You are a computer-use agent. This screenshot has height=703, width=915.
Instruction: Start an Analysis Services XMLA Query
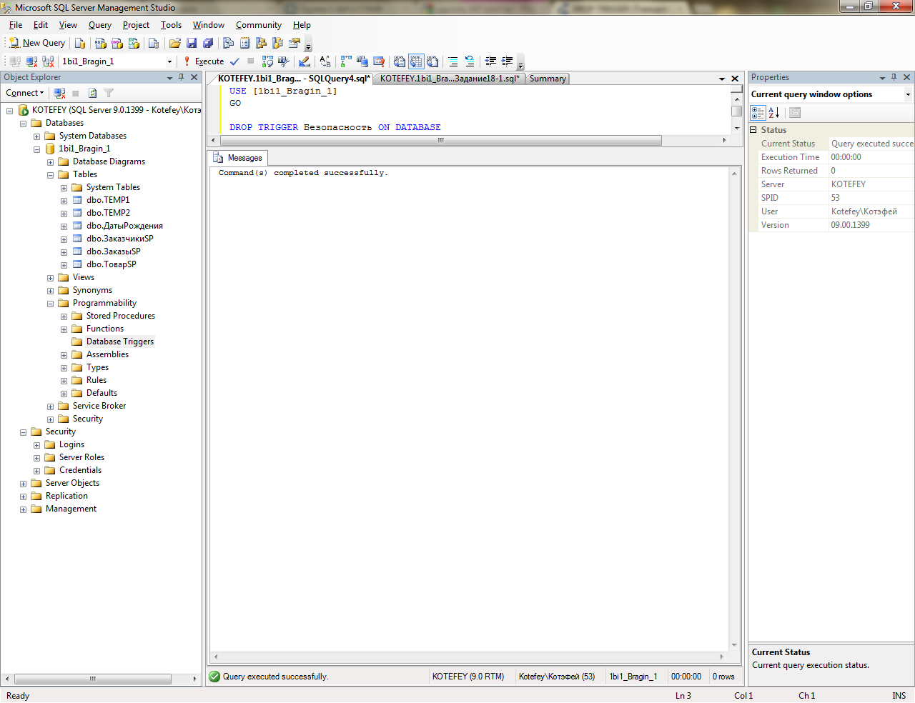click(134, 43)
